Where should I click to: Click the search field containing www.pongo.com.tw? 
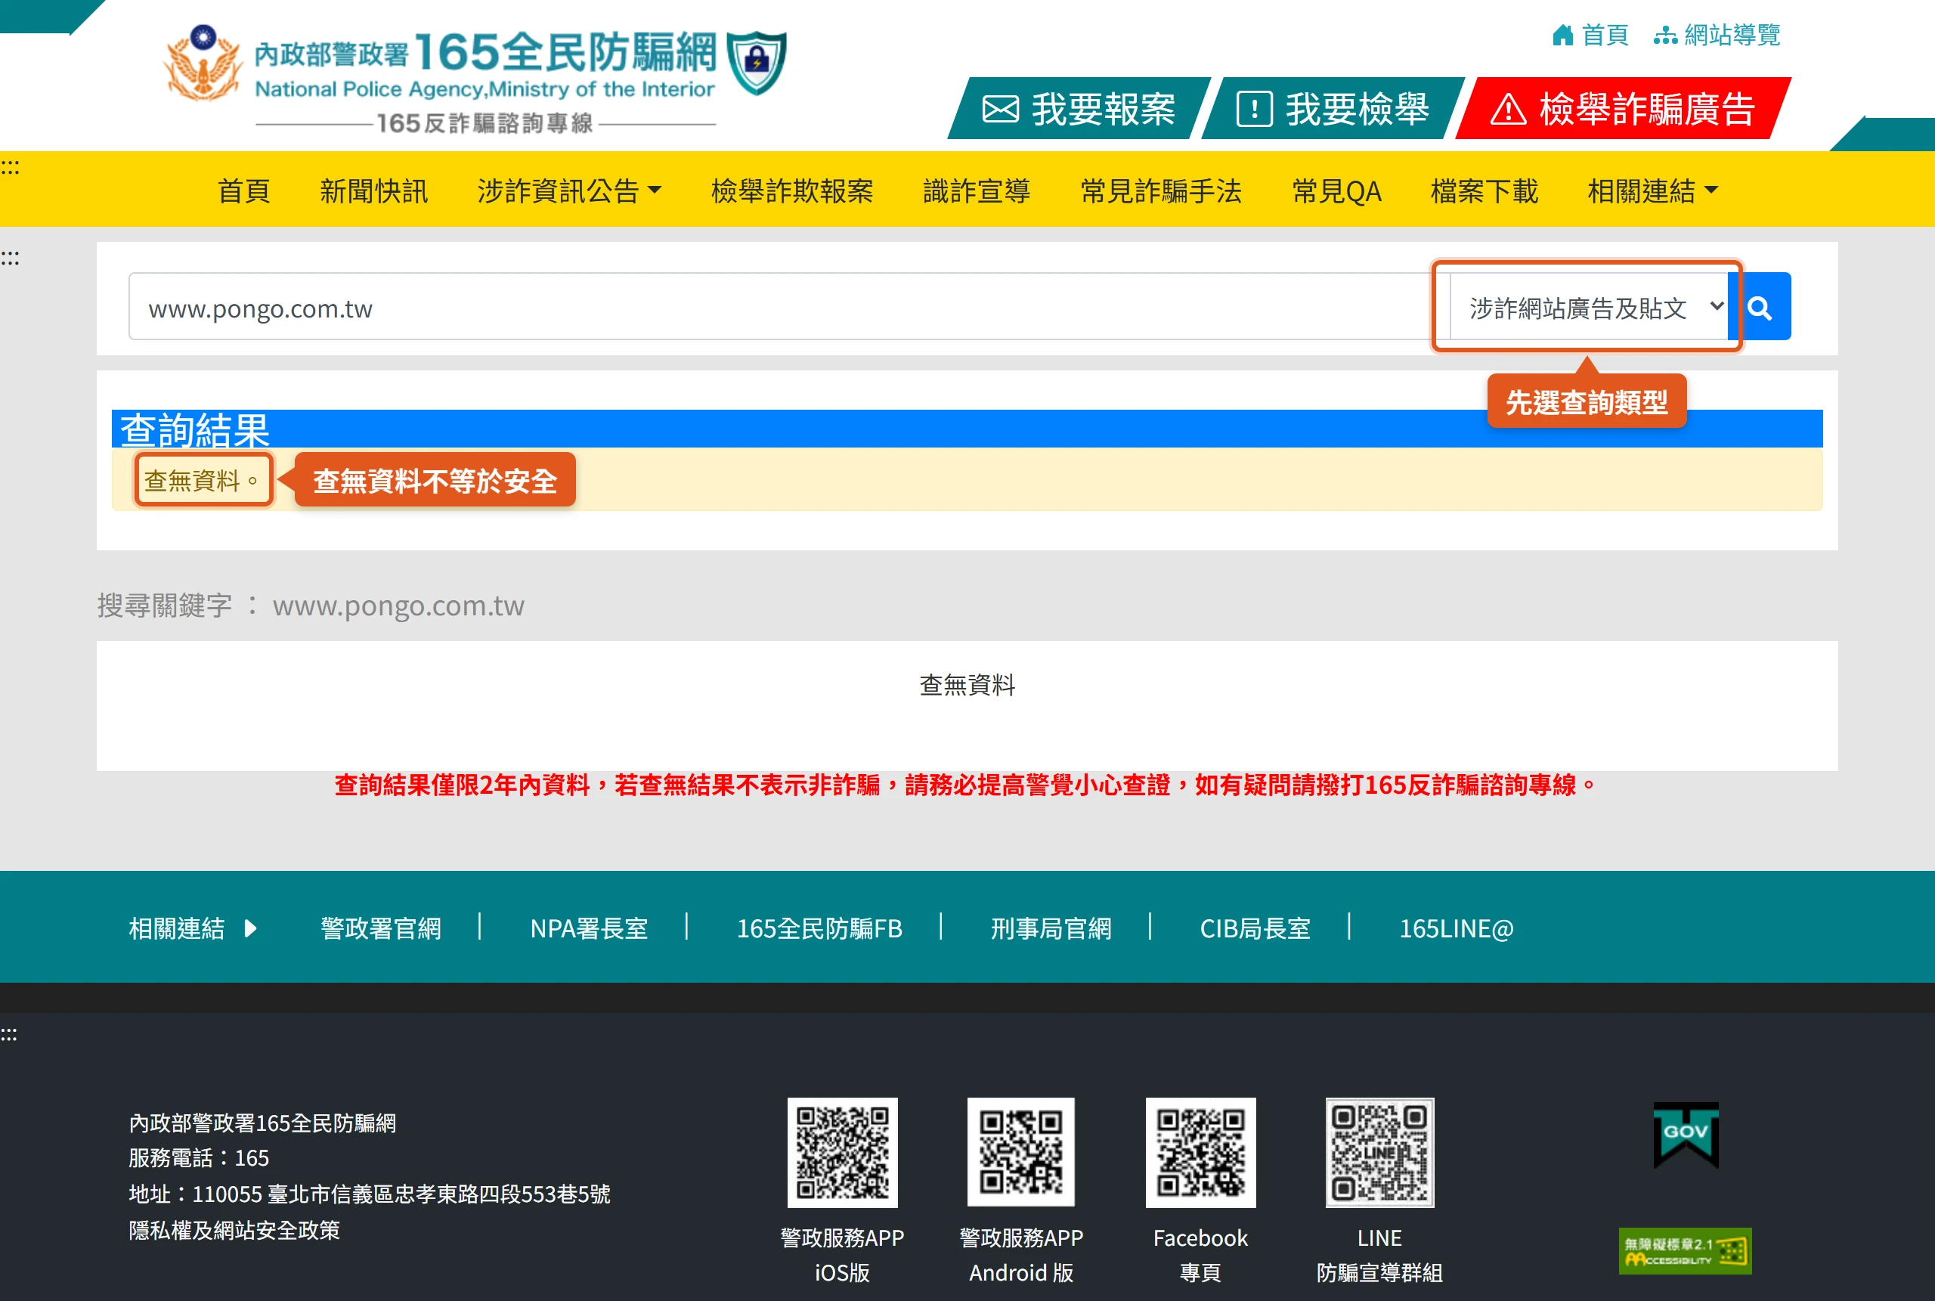pos(790,307)
